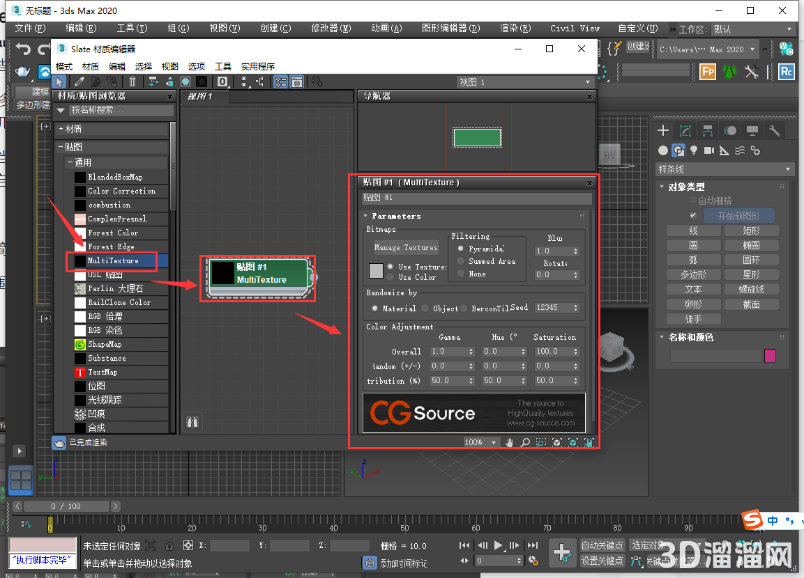Click the zoom magnifier icon in MultiTexture panel
Viewport: 804px width, 578px height.
525,442
